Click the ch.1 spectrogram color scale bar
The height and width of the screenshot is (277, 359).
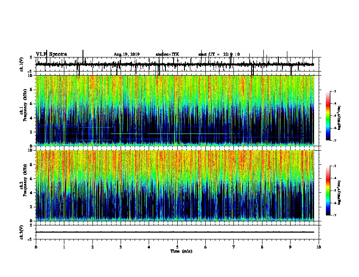pyautogui.click(x=328, y=116)
